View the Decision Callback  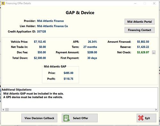pos(39,118)
